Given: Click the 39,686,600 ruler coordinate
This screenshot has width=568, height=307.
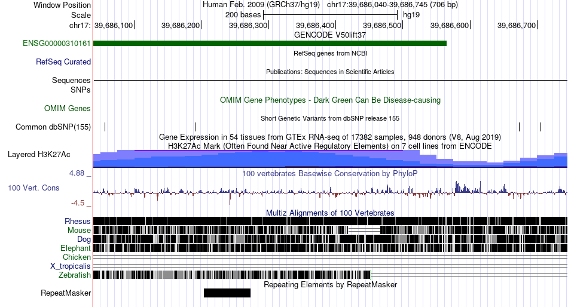Looking at the screenshot, I should click(450, 25).
